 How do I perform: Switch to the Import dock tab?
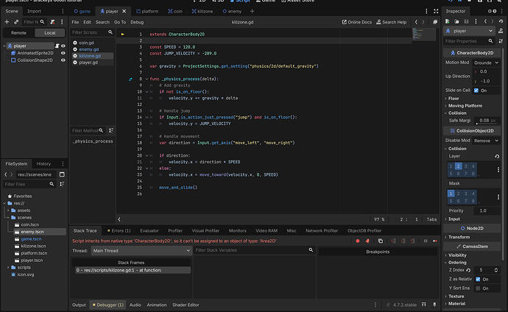[x=34, y=11]
